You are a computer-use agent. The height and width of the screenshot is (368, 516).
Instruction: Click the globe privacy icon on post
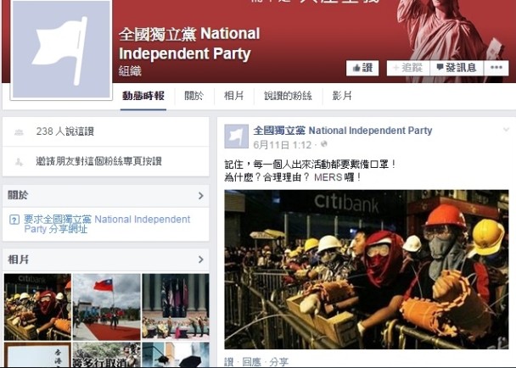[x=324, y=144]
